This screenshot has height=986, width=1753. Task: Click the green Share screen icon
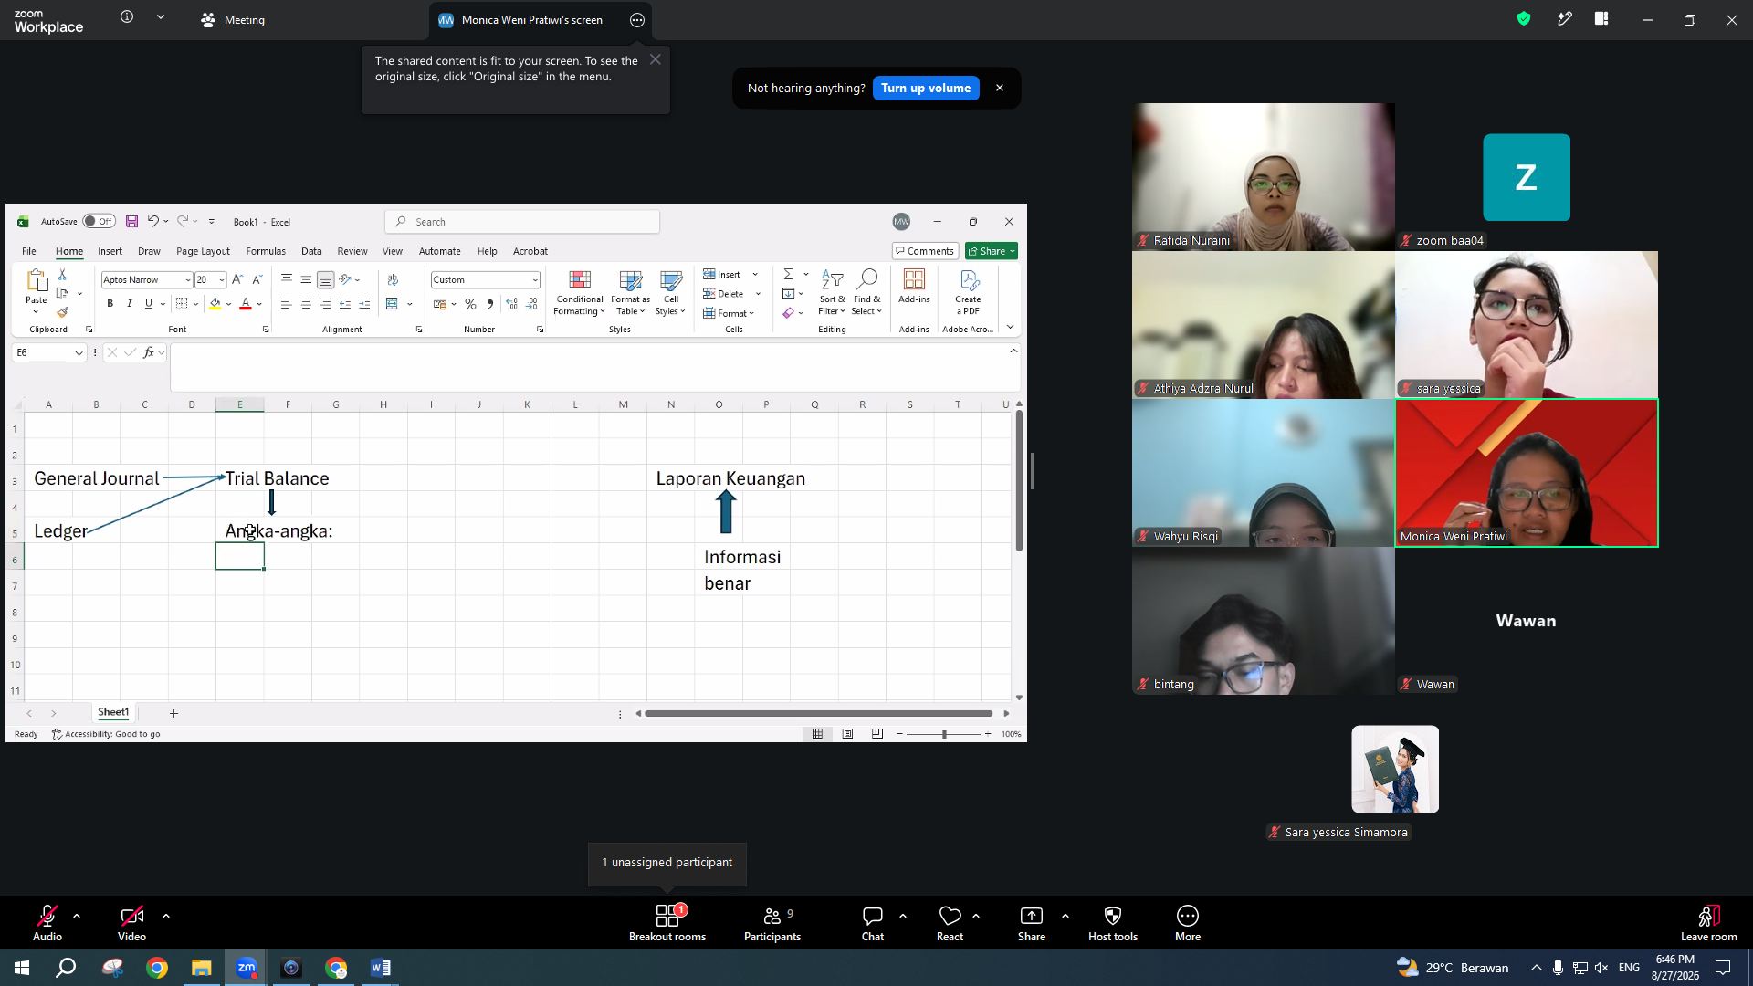(x=1032, y=922)
